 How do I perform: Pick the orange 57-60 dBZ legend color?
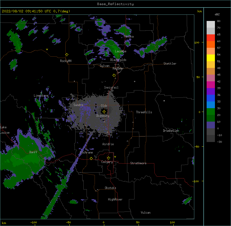(211, 45)
